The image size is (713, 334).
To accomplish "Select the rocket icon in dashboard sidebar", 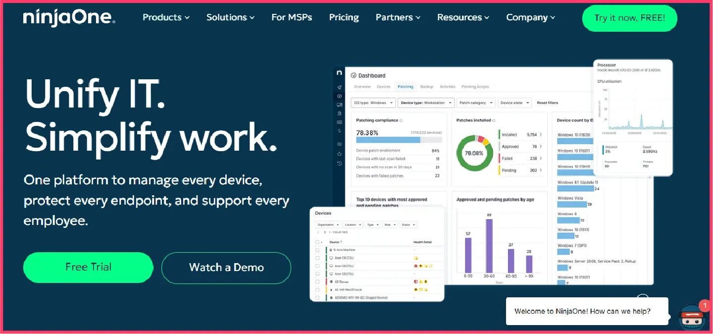I will click(339, 87).
